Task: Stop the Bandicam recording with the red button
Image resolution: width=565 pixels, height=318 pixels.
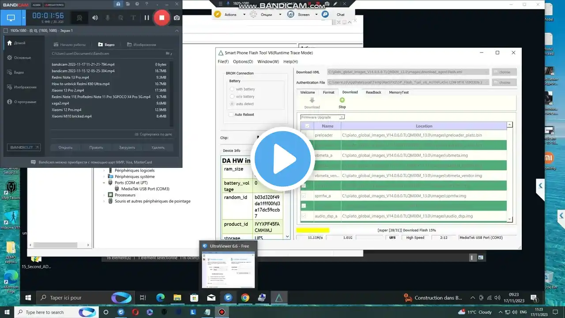Action: 162,18
